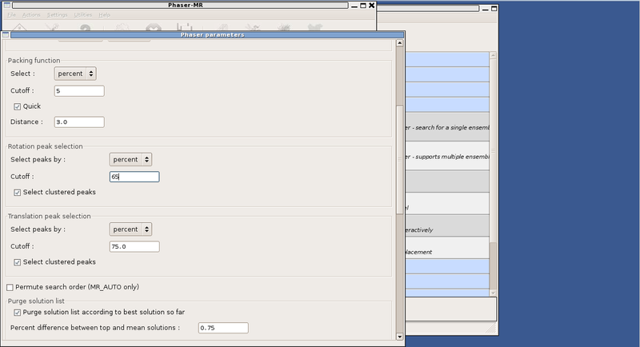640x347 pixels.
Task: Open Packing function Select dropdown
Action: click(76, 73)
